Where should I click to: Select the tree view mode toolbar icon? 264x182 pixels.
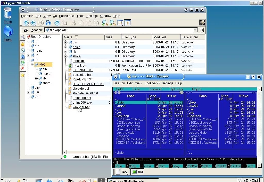click(x=128, y=23)
